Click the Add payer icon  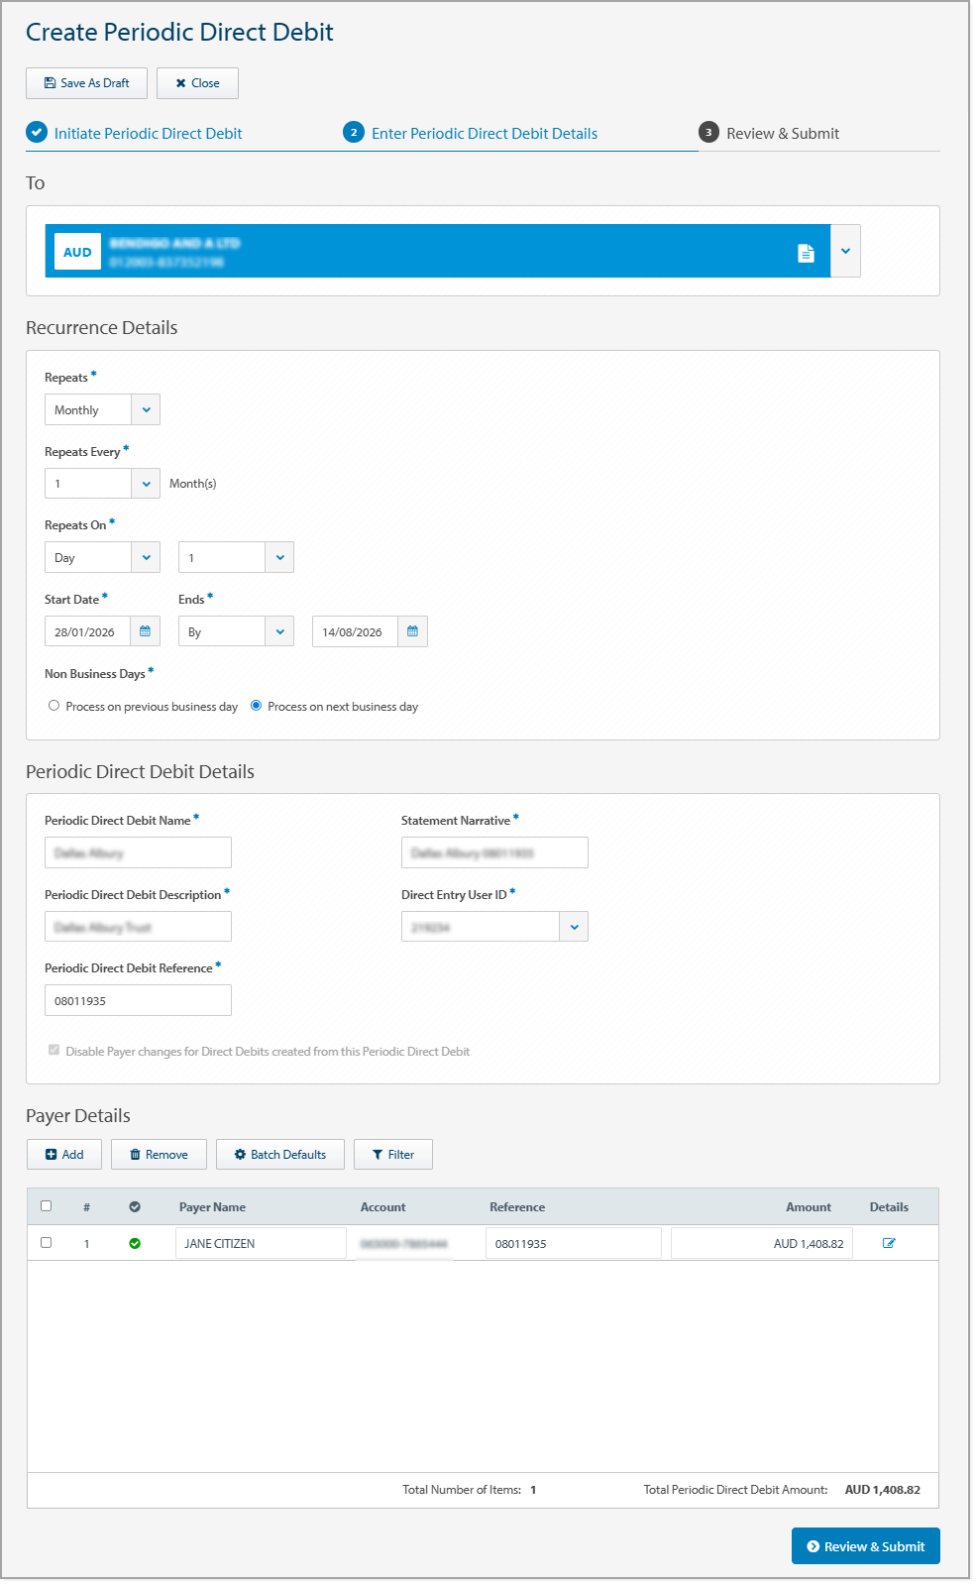(x=63, y=1154)
